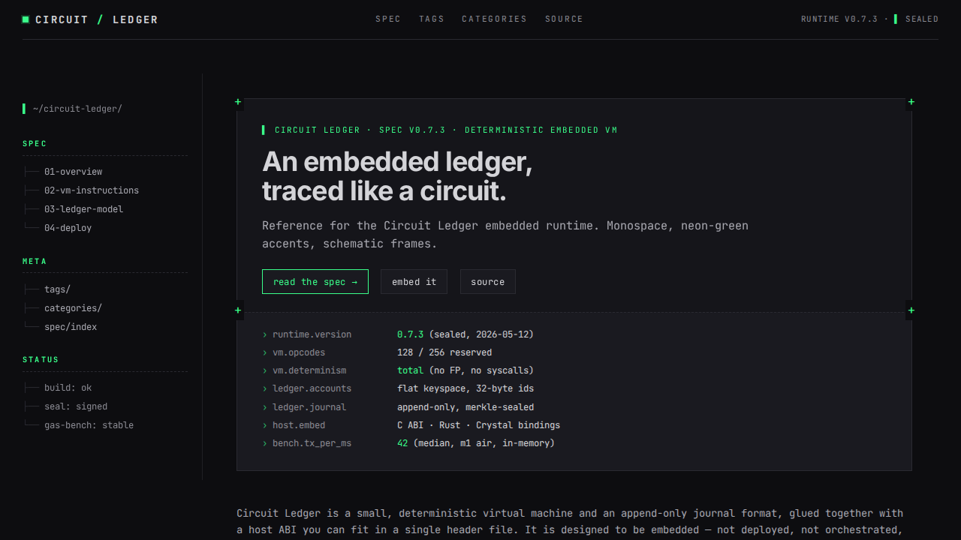Click 'append-only, merkle-sealed' value
Viewport: 961px width, 540px height.
coord(465,407)
